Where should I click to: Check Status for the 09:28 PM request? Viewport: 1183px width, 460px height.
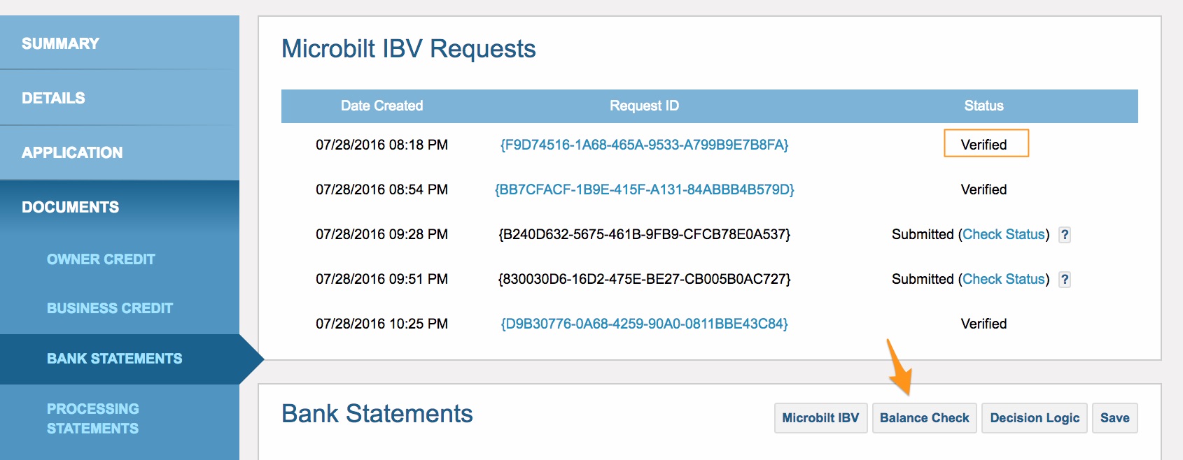[x=1004, y=234]
